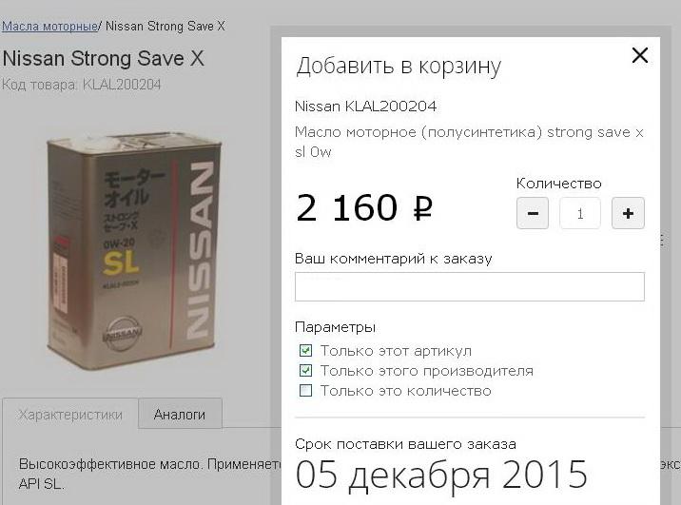
Task: Click the Код товара KLAL200204 text
Action: [82, 85]
